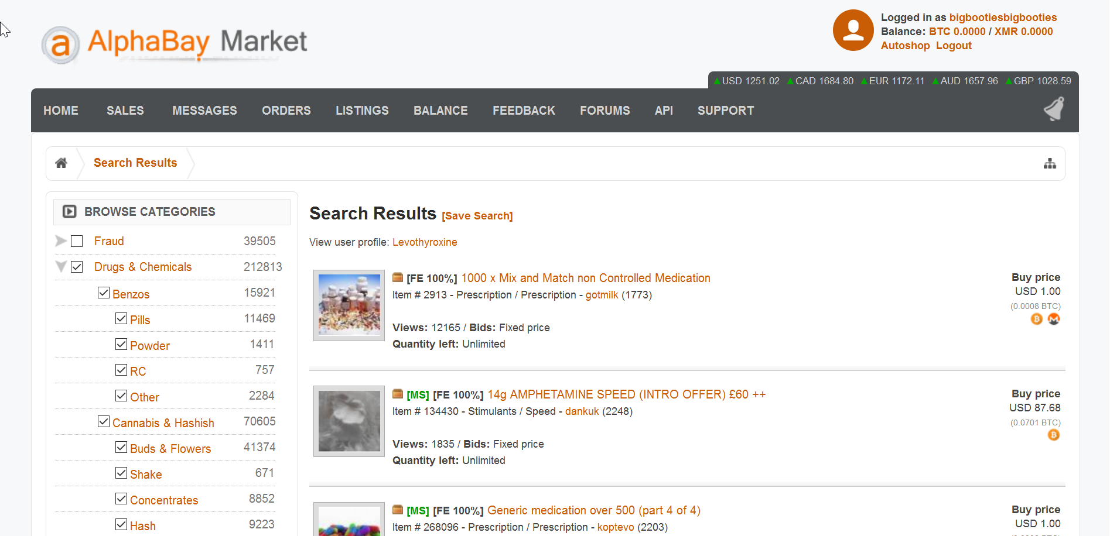The height and width of the screenshot is (536, 1110).
Task: Go to the HOME menu item
Action: click(x=61, y=111)
